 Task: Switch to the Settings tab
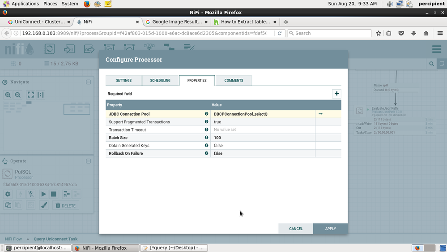point(123,81)
